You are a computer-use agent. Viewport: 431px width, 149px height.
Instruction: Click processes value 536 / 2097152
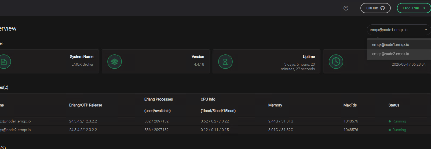[x=156, y=130]
